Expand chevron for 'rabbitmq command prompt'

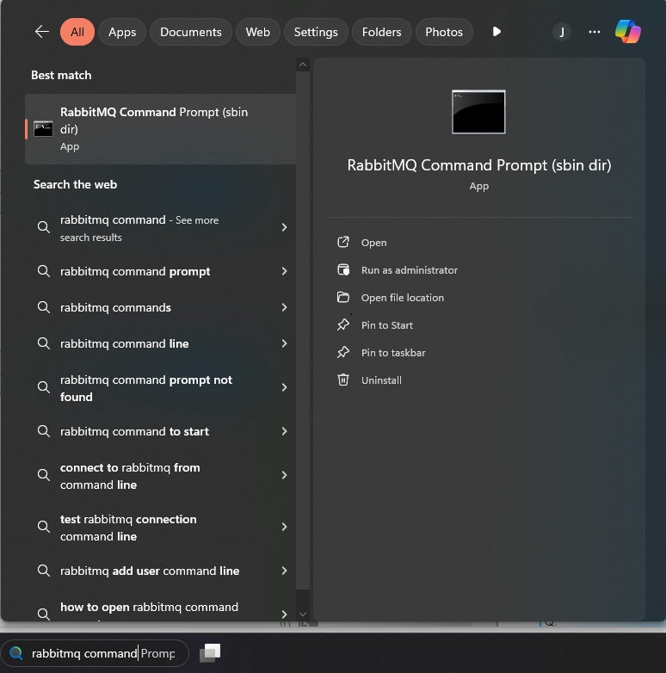(284, 271)
